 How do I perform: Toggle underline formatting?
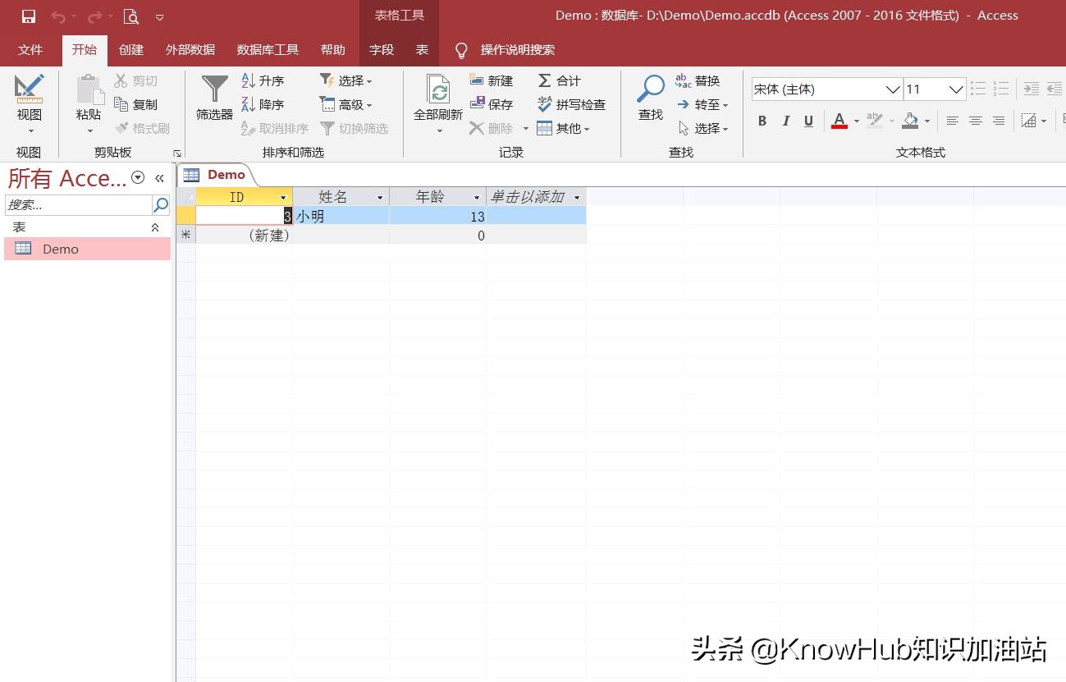pyautogui.click(x=808, y=121)
